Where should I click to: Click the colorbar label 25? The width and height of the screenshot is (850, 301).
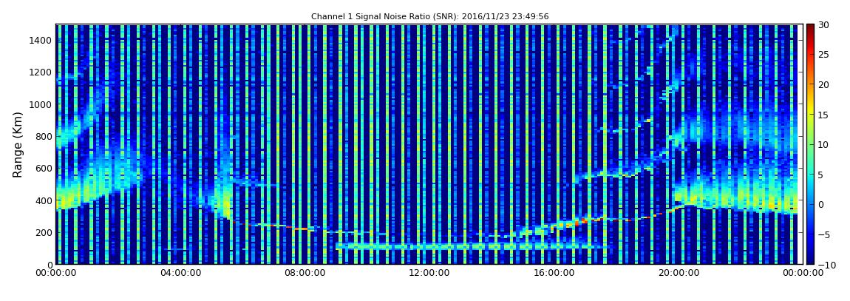823,55
